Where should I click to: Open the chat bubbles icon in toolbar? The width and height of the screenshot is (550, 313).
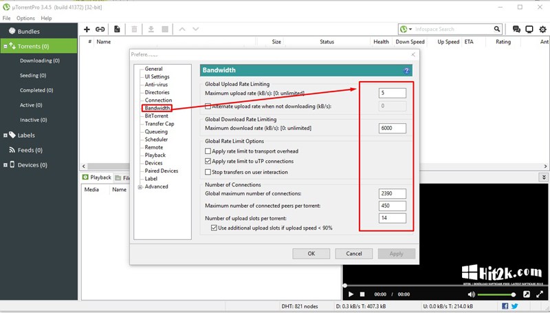click(516, 29)
